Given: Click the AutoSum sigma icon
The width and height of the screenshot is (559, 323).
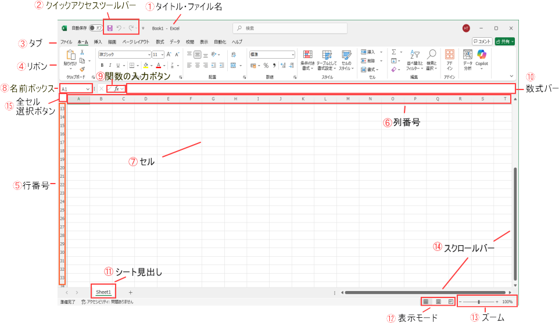Looking at the screenshot, I should (394, 52).
